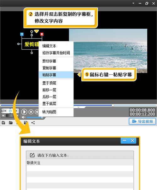This screenshot has width=157, height=190.
Task: Click the current time 00:00:08.800 display
Action: [142, 110]
